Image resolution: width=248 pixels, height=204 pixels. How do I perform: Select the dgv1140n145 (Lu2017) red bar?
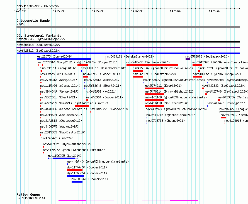(82, 106)
